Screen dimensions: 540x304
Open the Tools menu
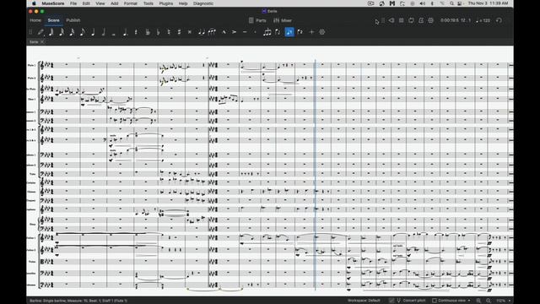tap(148, 3)
